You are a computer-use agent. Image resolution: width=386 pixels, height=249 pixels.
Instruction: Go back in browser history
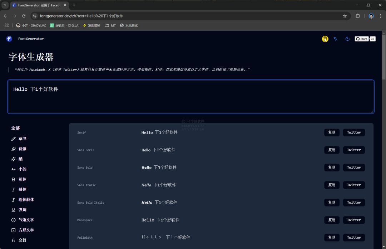point(6,16)
